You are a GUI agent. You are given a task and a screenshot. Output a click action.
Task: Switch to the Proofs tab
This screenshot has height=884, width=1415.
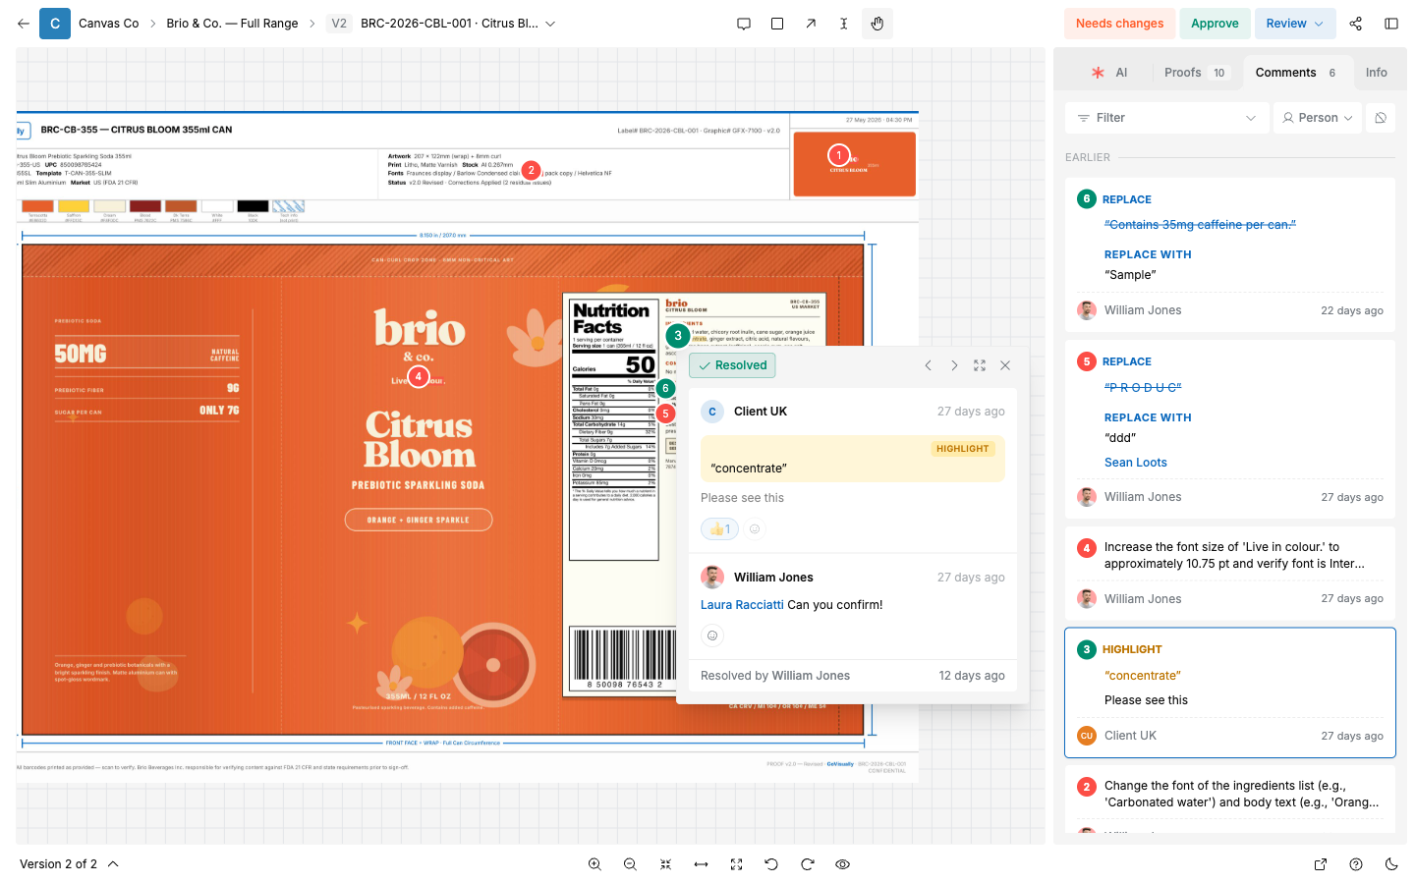(1194, 73)
